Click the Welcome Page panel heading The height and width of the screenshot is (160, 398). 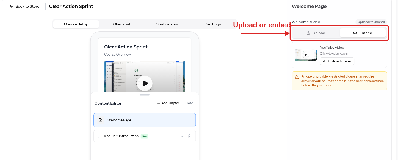[309, 6]
